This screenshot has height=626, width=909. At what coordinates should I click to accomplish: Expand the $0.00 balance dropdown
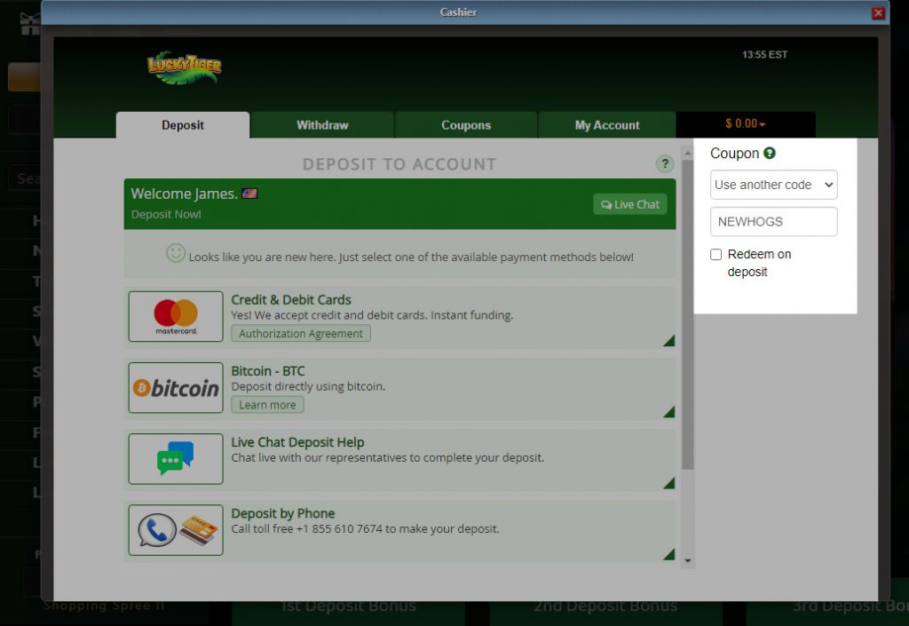746,124
